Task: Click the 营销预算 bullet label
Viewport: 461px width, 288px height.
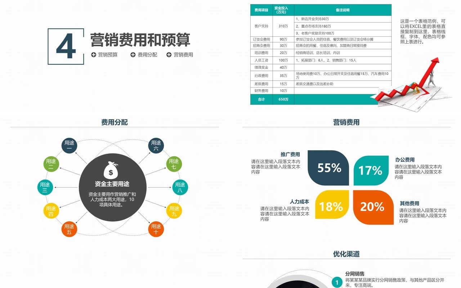Action: (108, 55)
